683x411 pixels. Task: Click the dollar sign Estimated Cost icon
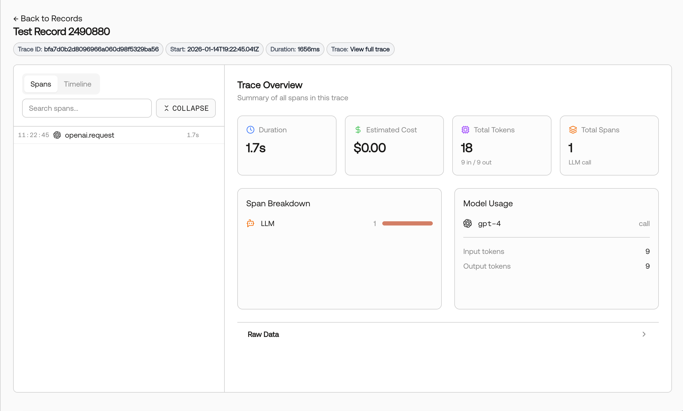click(358, 130)
